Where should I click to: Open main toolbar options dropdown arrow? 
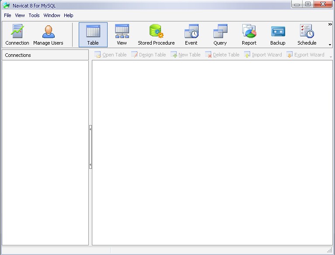pyautogui.click(x=330, y=45)
